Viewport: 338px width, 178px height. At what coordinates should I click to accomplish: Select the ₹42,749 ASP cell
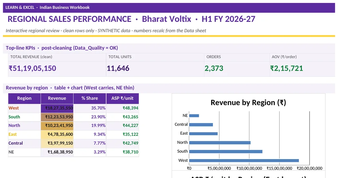pos(122,143)
